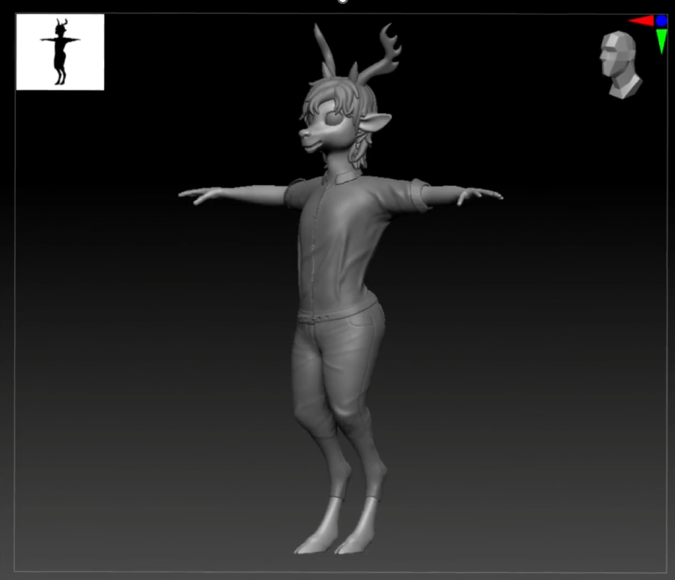Image resolution: width=675 pixels, height=580 pixels.
Task: Click the straight spike antler on the model
Action: [323, 45]
